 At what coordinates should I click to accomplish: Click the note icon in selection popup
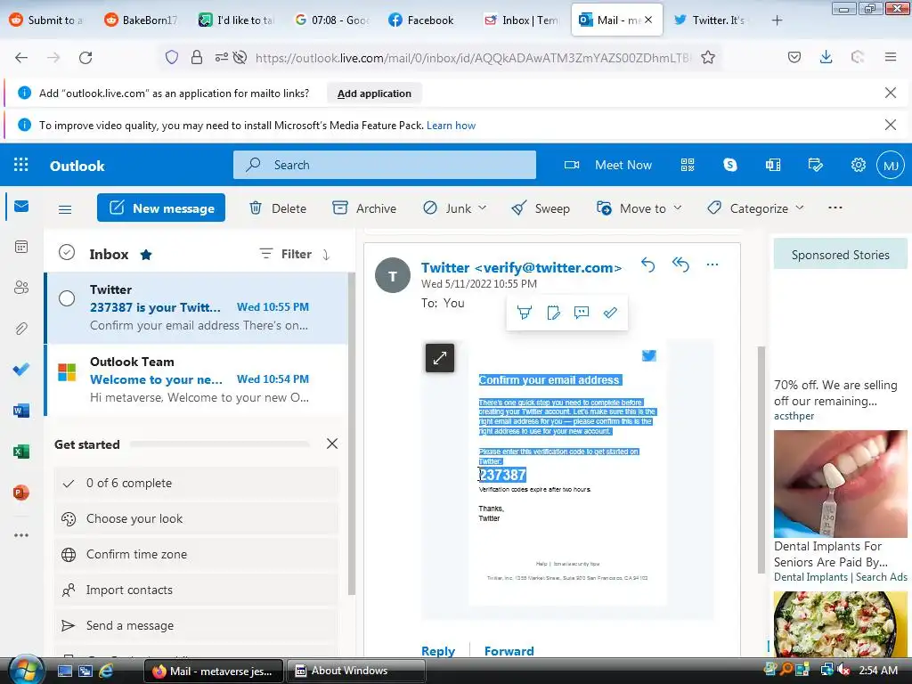click(553, 313)
